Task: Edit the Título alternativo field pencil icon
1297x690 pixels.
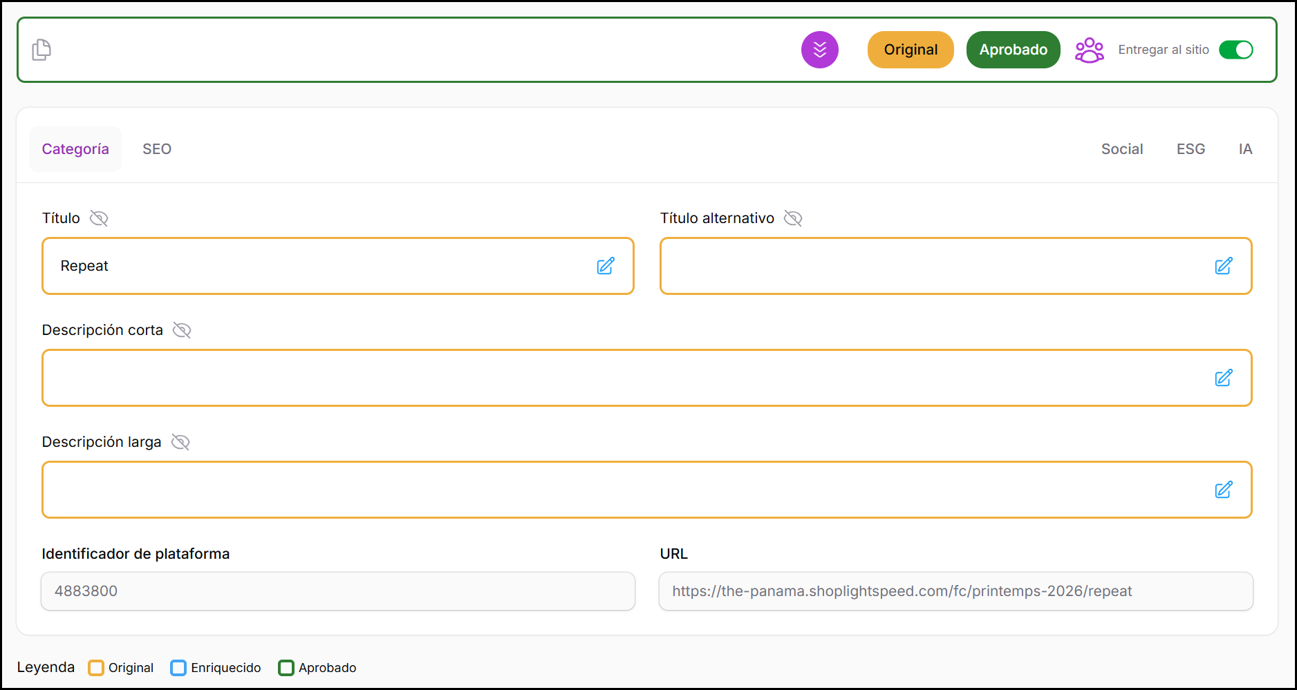Action: pos(1223,266)
